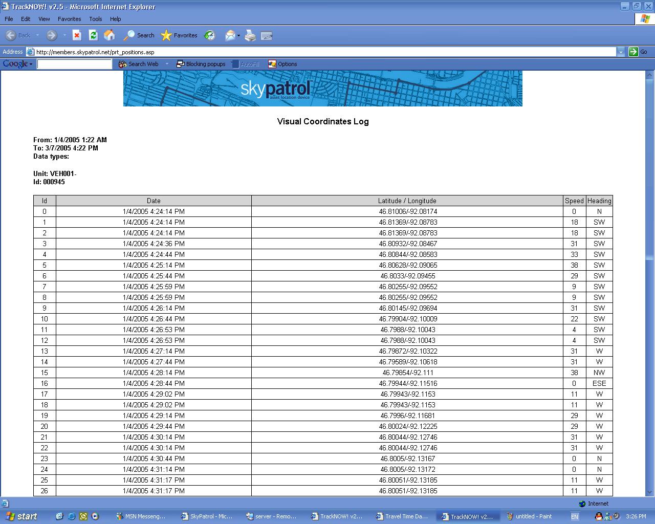
Task: Refresh the Visual Coordinates Log page
Action: click(93, 35)
